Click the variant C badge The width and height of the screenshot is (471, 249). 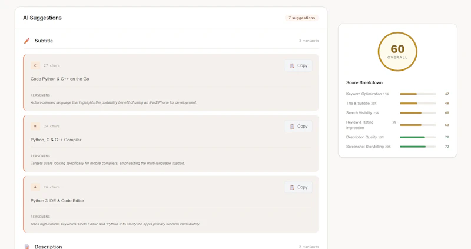[35, 65]
